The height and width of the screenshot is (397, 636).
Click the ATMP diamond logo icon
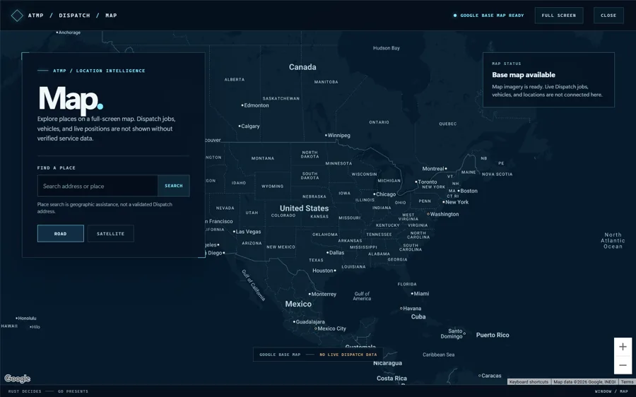pos(17,16)
